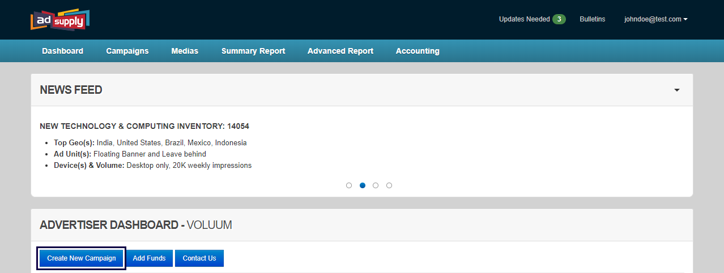The width and height of the screenshot is (724, 273).
Task: Open the Updates Needed link
Action: pyautogui.click(x=524, y=19)
